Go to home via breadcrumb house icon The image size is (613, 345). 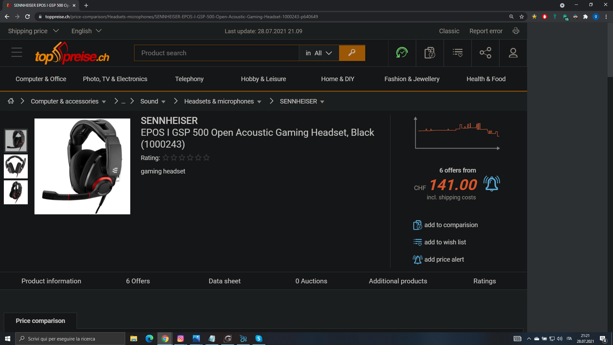(x=11, y=101)
